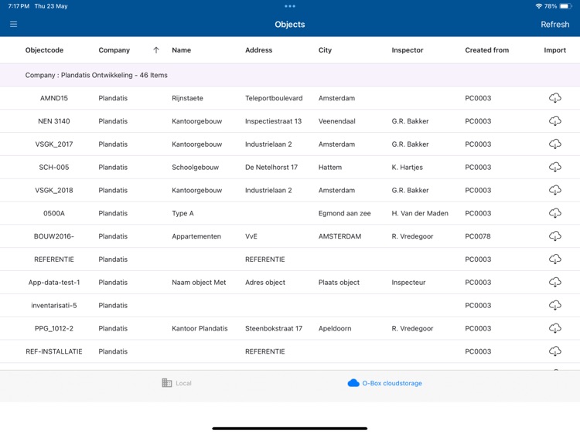This screenshot has width=580, height=434.
Task: Import object 0500A from cloud
Action: coord(554,213)
